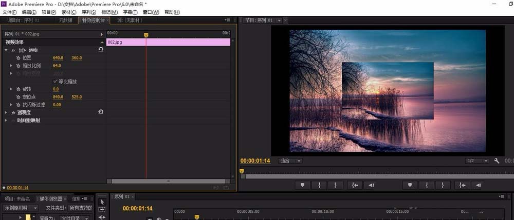Uncheck the 等比缩放 checkbox
Viewport: 514px width, 220px height.
(x=55, y=82)
